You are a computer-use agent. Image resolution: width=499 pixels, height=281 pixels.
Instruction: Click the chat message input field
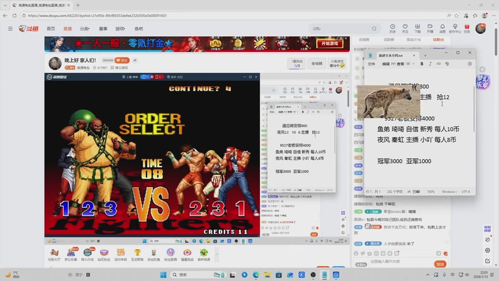[x=400, y=262]
